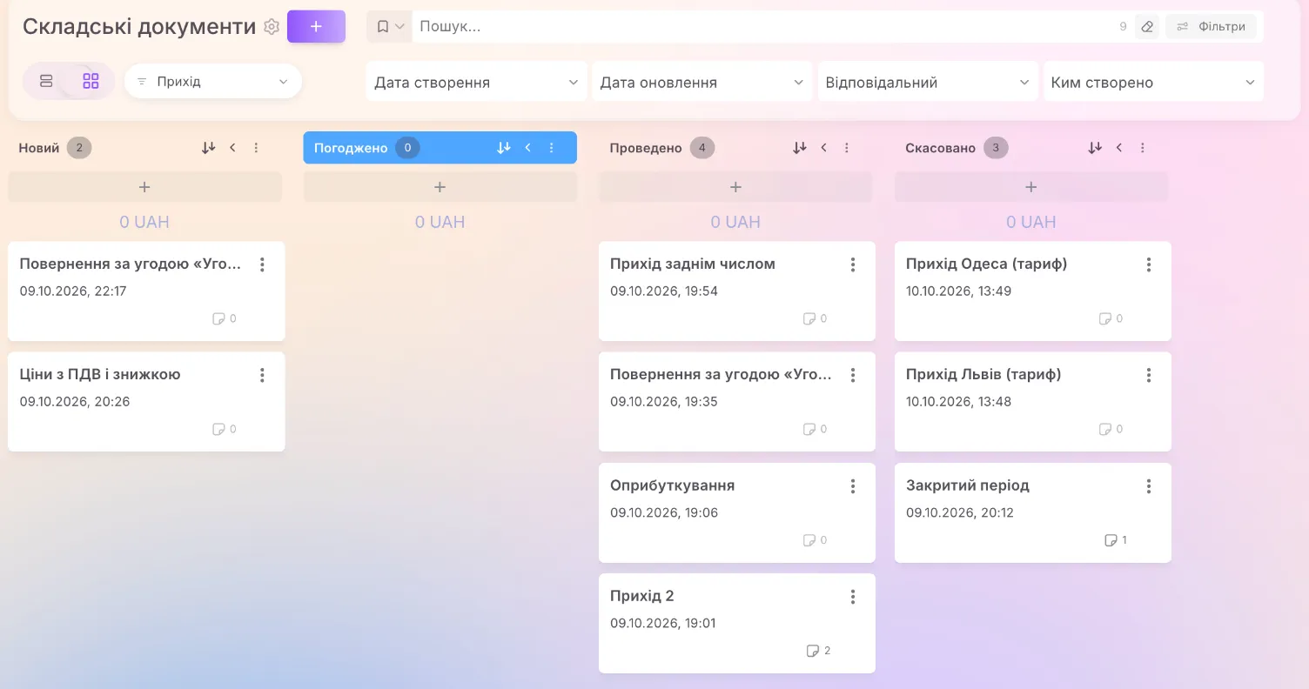Sort the Погоджено column
This screenshot has width=1309, height=689.
click(503, 148)
